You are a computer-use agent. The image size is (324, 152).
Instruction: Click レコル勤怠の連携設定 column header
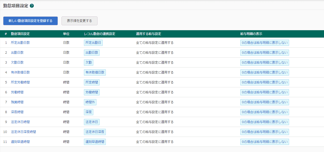(100, 34)
